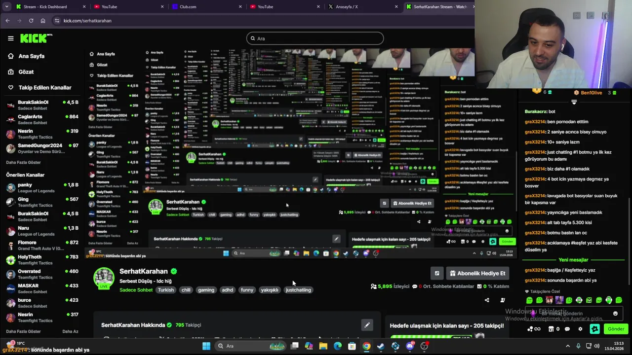Switch to the SerhatKarahan Stream tab
This screenshot has width=632, height=355.
pyautogui.click(x=438, y=6)
